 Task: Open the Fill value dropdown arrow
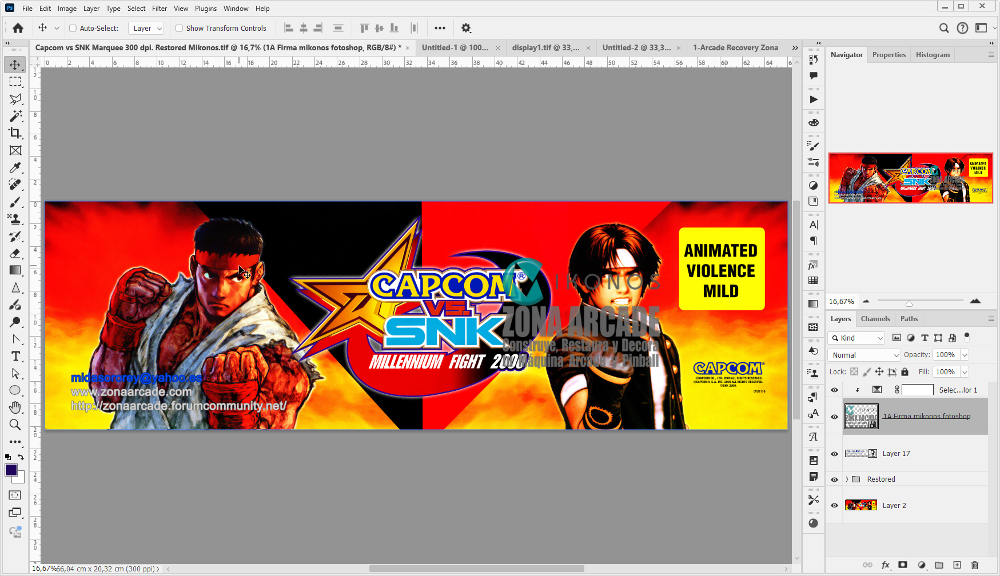(965, 372)
